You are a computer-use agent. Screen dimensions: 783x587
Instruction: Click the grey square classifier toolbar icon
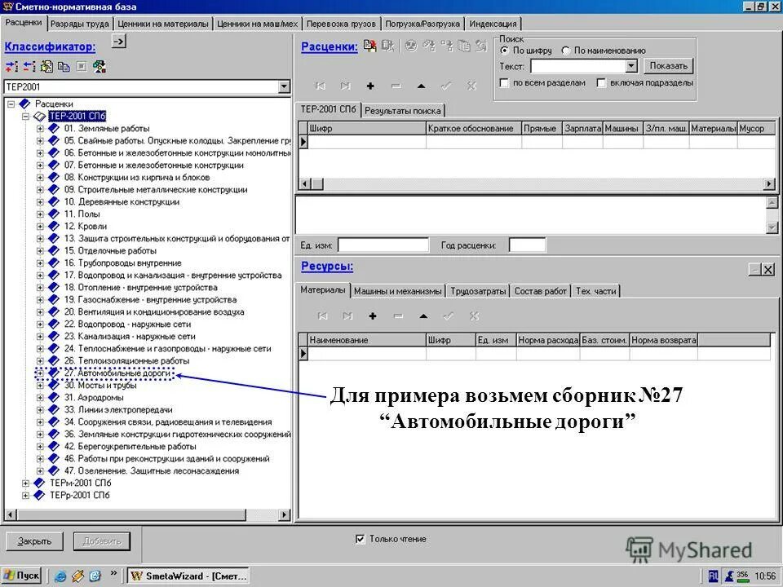click(x=82, y=66)
